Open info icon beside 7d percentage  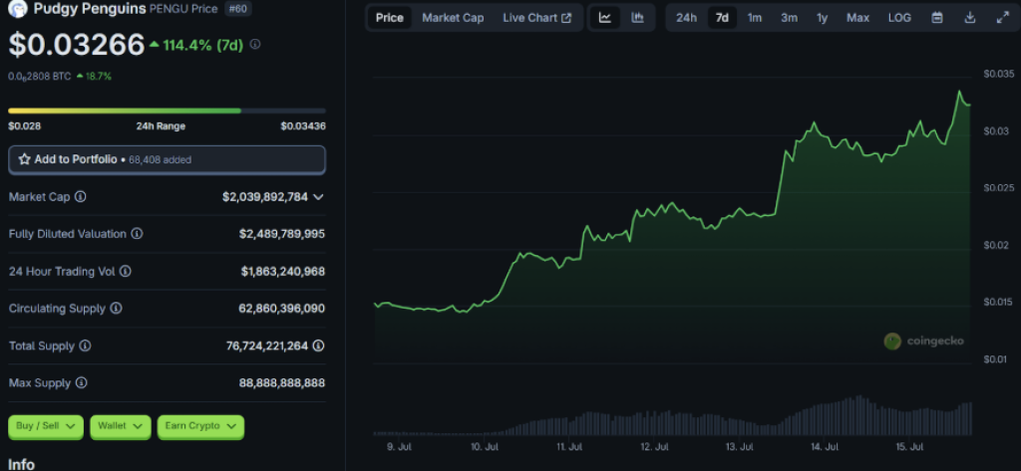coord(255,44)
